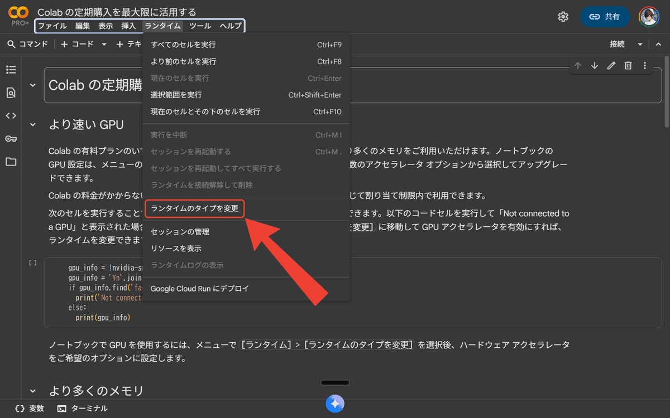Click the 共有 share button

pyautogui.click(x=605, y=17)
